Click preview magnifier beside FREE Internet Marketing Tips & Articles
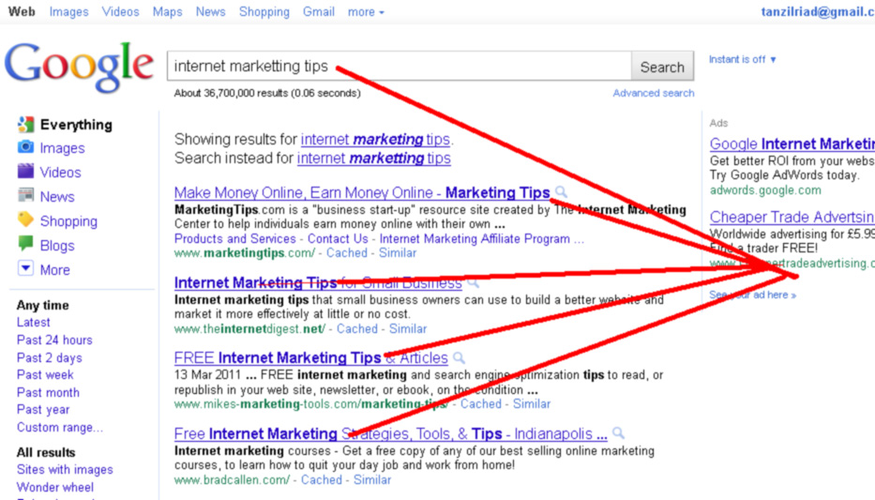 pos(460,357)
